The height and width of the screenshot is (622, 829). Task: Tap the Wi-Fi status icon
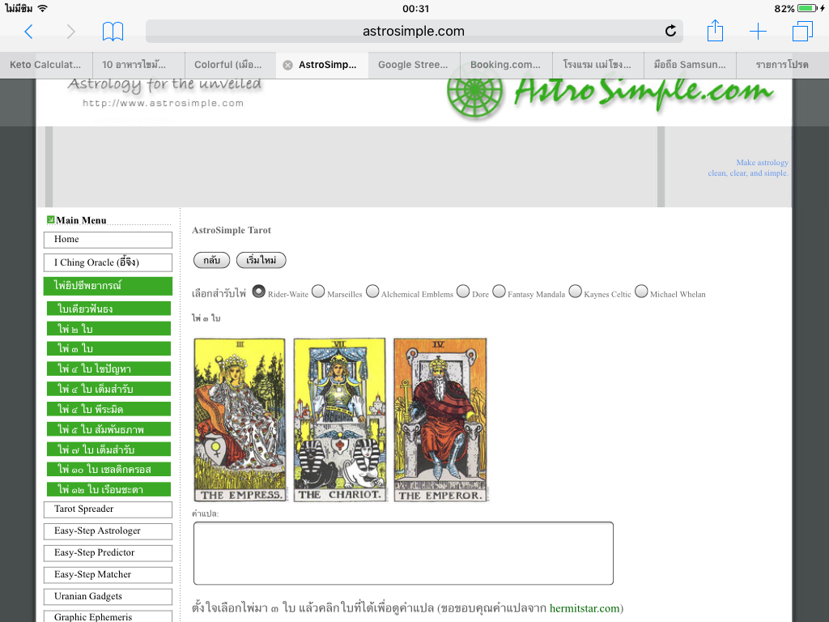click(x=43, y=8)
